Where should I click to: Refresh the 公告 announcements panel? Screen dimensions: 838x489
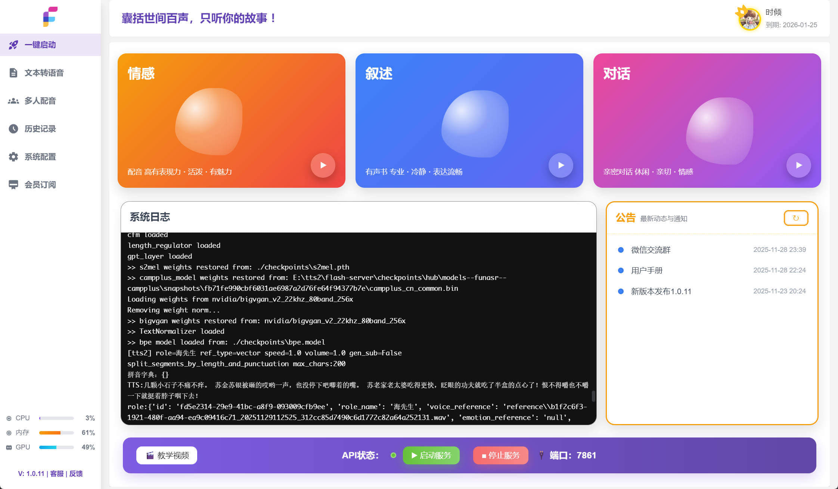[x=795, y=218]
